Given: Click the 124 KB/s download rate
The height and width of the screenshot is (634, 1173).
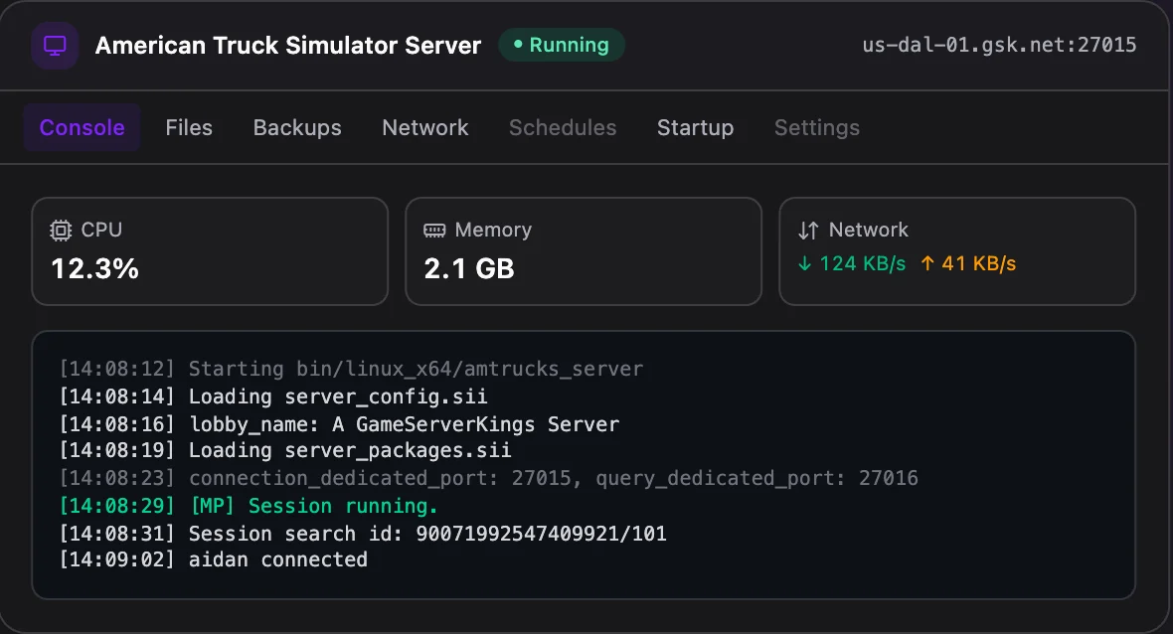Looking at the screenshot, I should coord(863,263).
